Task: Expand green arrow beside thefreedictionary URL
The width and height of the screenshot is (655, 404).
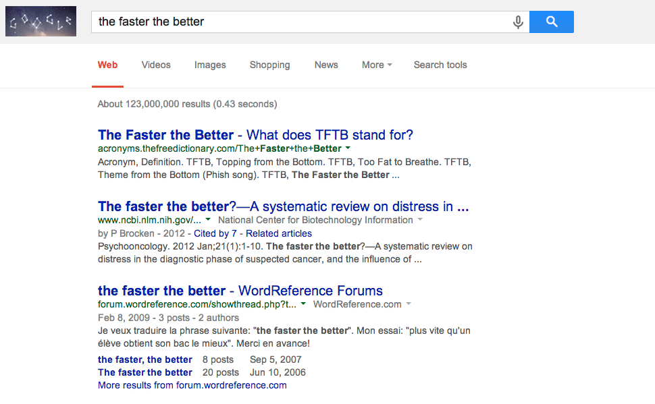Action: click(x=348, y=148)
